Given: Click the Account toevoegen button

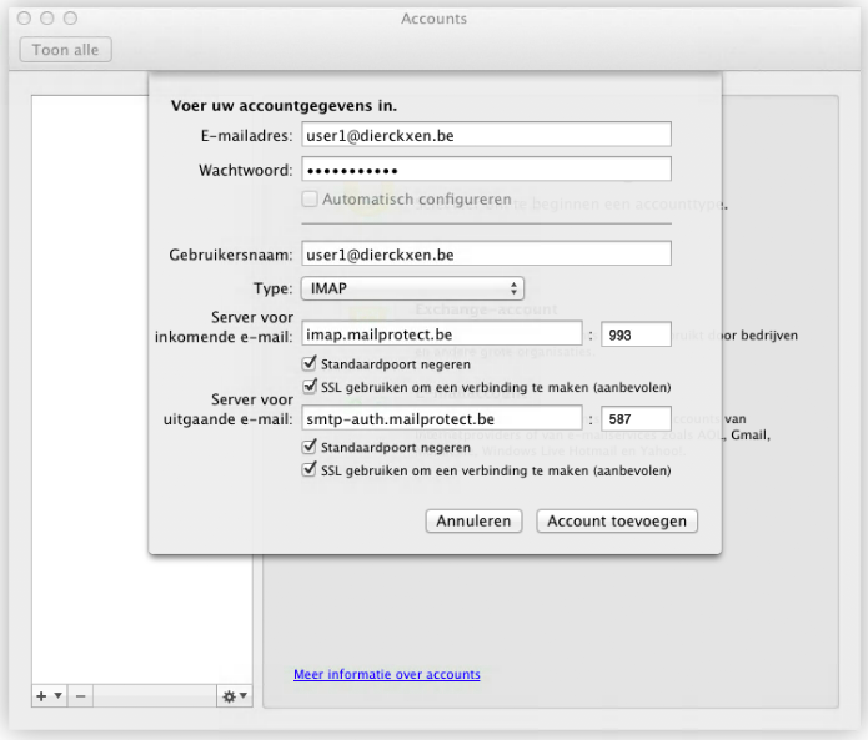Looking at the screenshot, I should coord(616,521).
